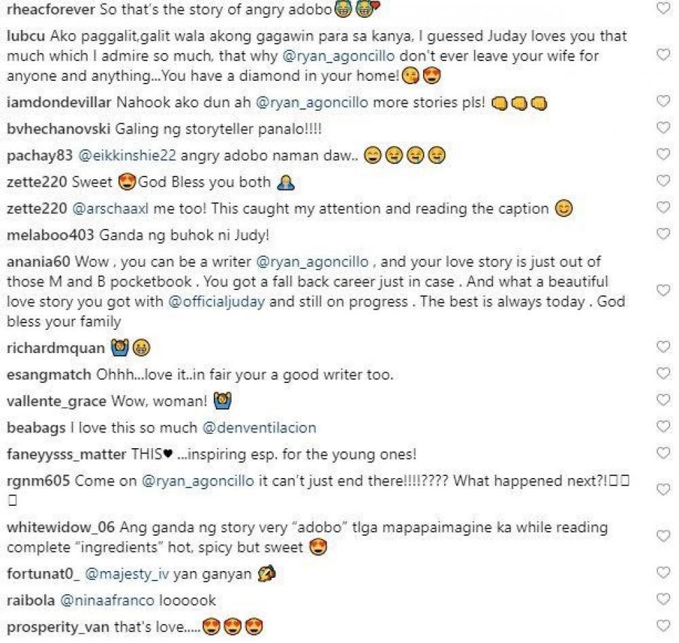
Task: Like melaboo403's comment about Judy's hair
Action: point(663,235)
